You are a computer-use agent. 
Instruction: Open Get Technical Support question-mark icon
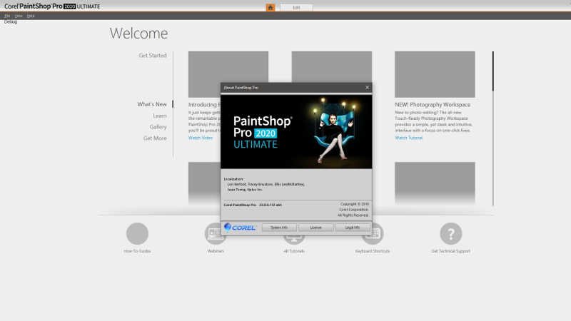point(451,233)
